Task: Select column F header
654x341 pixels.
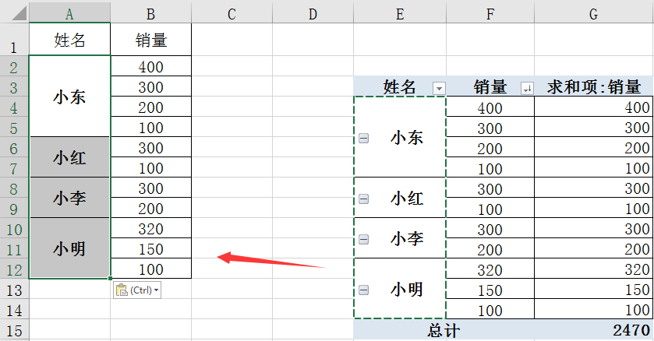Action: pyautogui.click(x=490, y=14)
